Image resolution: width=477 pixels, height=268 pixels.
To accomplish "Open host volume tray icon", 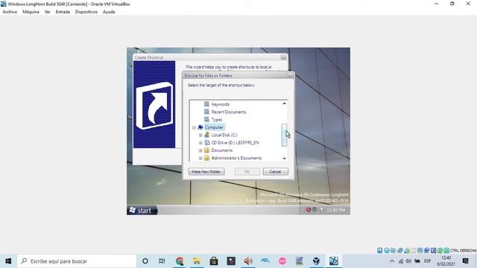I will 408,261.
